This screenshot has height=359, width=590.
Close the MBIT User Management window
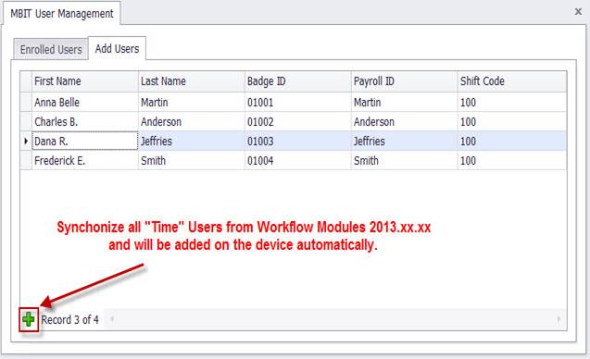[578, 12]
